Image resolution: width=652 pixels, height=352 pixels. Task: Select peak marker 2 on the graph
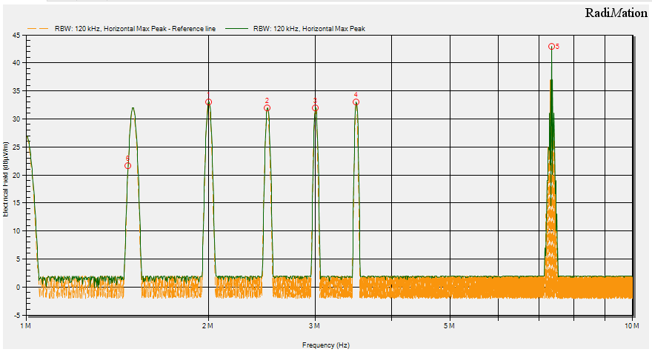point(267,108)
